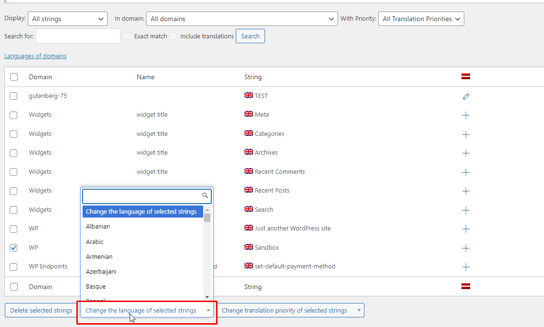Add a translation for Recent Comments

click(465, 172)
